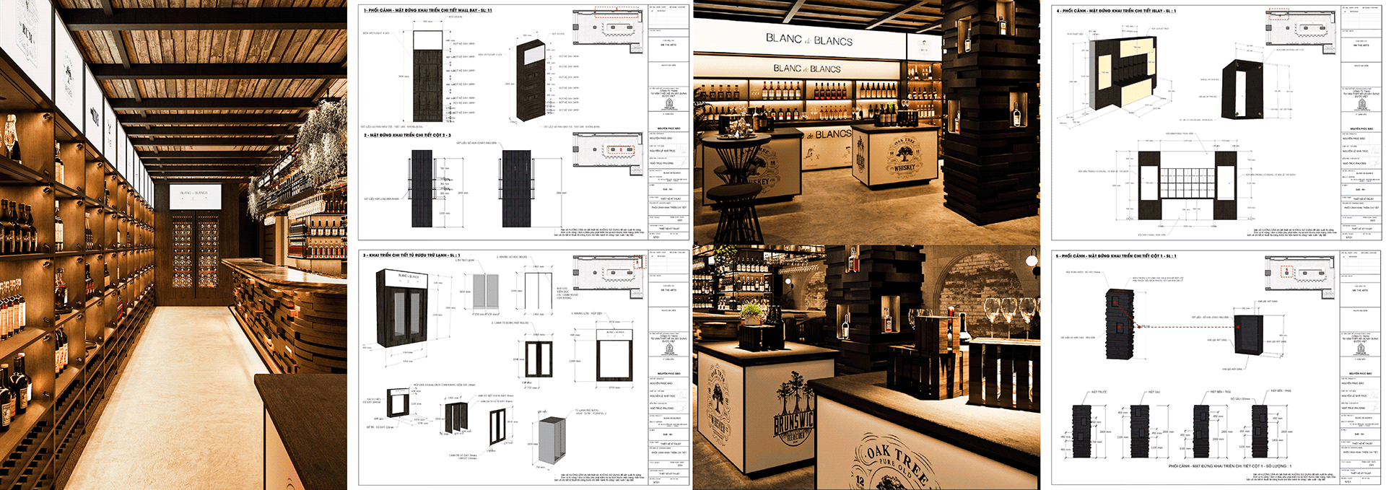The image size is (1386, 490).
Task: Click the cold wine cabinet sheet heading
Action: (411, 255)
